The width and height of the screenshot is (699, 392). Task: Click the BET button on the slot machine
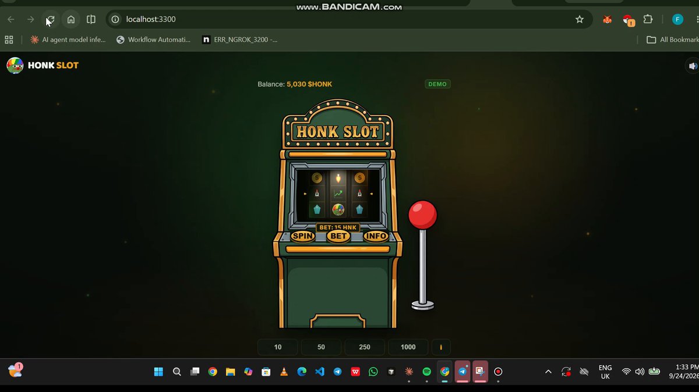point(338,236)
